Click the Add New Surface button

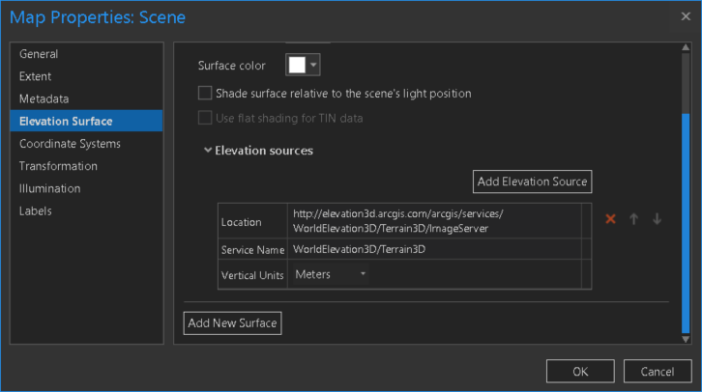point(232,323)
